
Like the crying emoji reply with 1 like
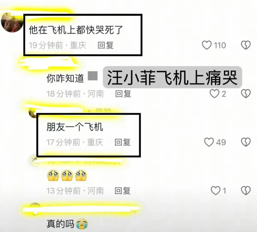216,190
